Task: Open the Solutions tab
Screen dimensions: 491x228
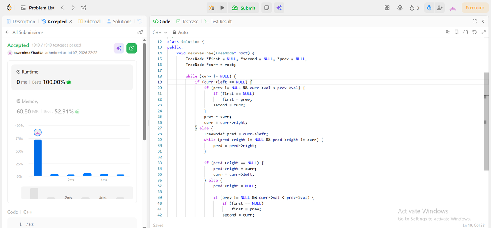Action: (119, 21)
